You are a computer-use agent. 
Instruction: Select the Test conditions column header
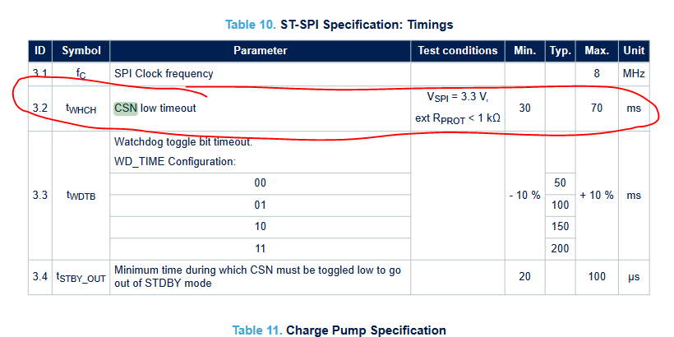pyautogui.click(x=458, y=50)
